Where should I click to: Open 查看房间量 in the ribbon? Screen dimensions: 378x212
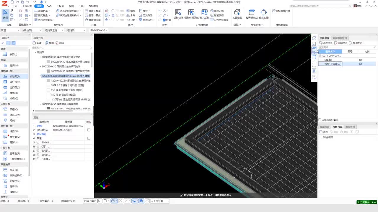click(x=93, y=20)
